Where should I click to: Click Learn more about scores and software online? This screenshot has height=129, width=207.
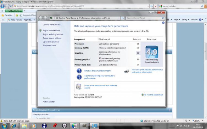(x=100, y=87)
